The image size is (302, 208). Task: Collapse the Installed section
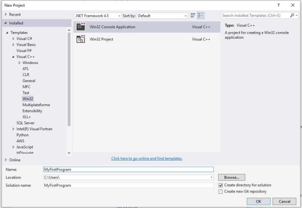(6, 23)
